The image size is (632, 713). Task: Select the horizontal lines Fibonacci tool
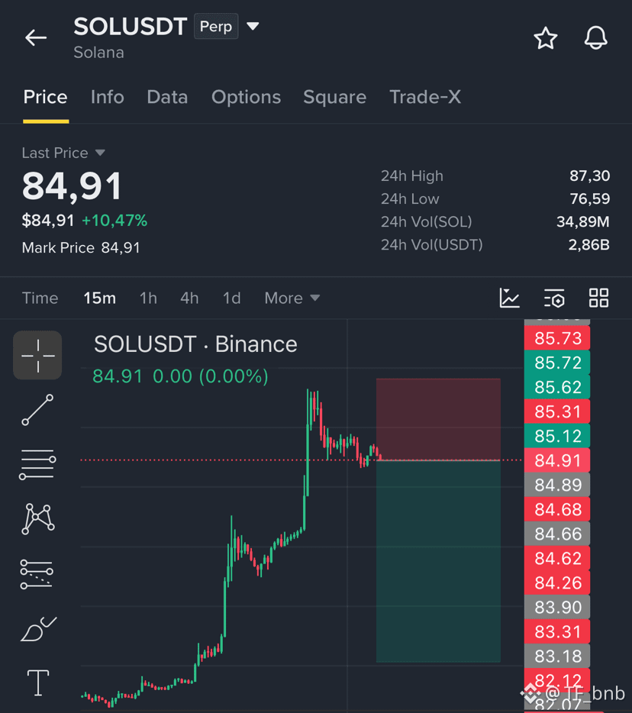click(37, 464)
